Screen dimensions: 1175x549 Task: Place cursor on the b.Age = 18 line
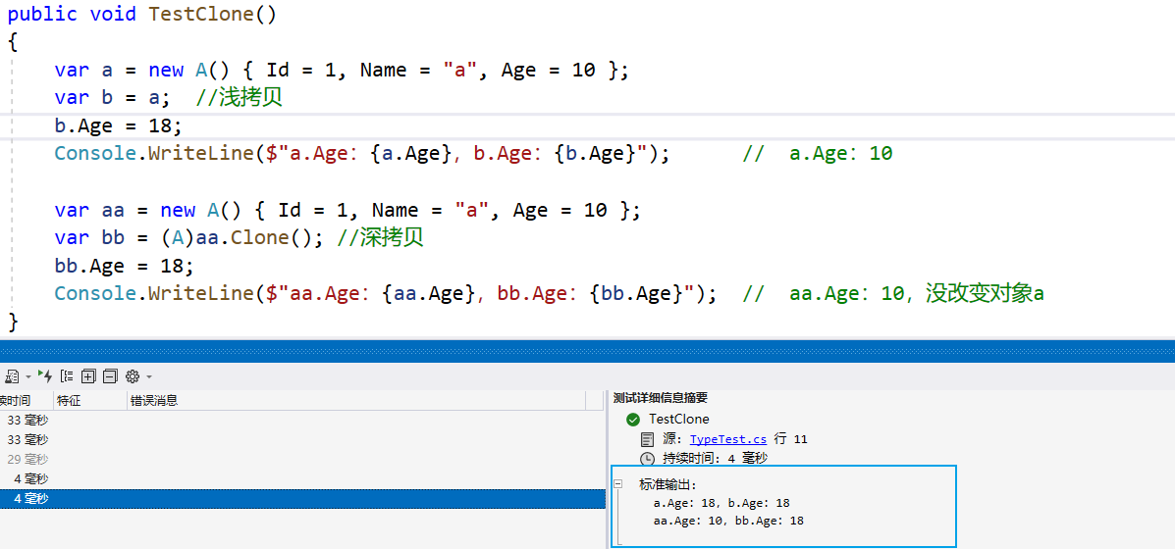click(x=118, y=126)
